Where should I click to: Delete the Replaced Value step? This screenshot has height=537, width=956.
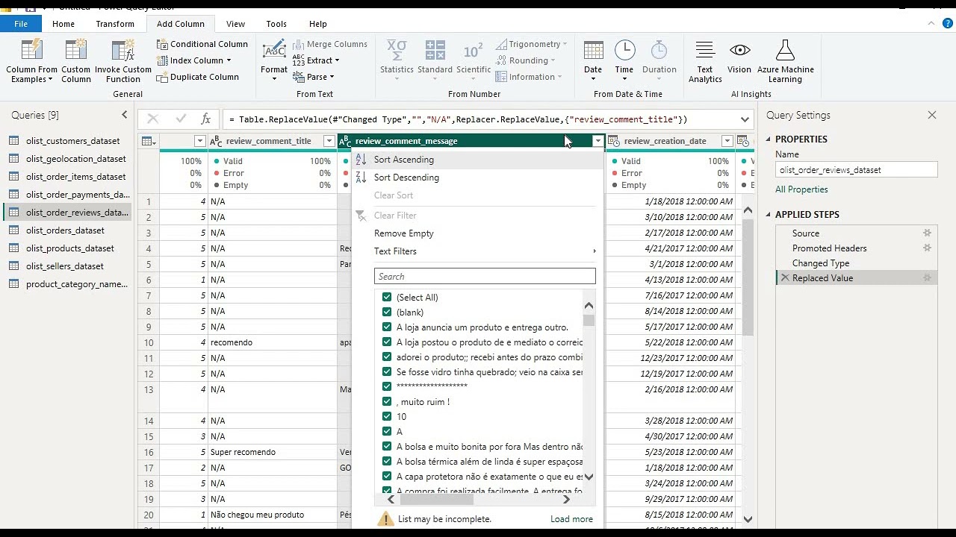785,278
